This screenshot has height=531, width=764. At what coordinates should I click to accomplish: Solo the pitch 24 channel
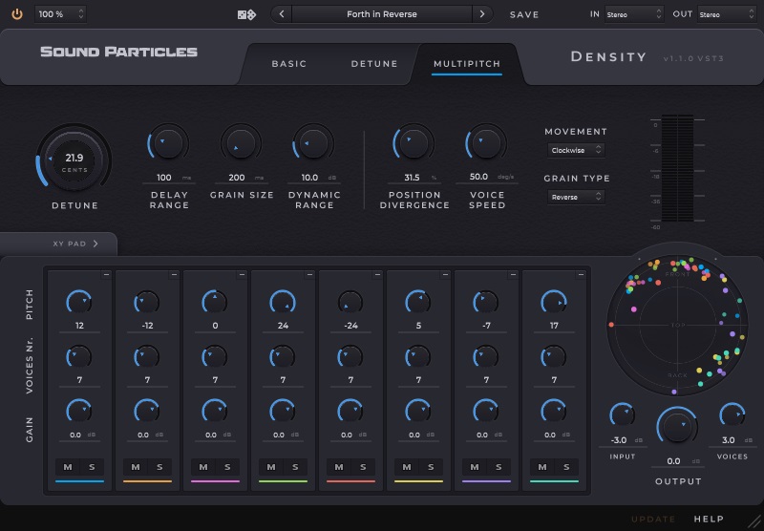(x=295, y=467)
